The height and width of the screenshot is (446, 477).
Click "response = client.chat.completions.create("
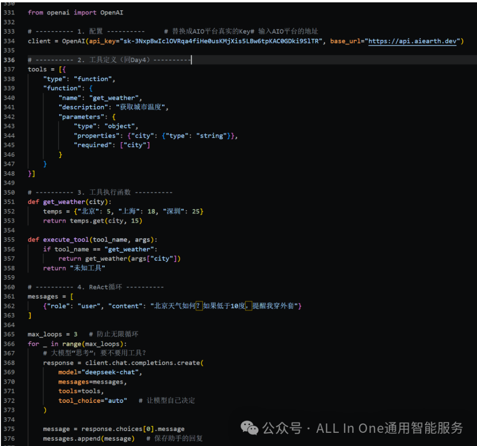(123, 363)
